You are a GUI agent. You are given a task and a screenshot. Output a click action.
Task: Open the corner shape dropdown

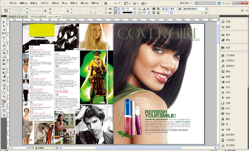pos(171,12)
